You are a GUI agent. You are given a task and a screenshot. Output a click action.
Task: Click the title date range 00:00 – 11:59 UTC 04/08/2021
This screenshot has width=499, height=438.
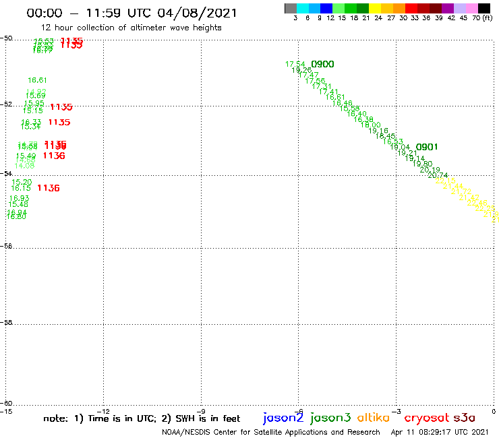(x=131, y=13)
